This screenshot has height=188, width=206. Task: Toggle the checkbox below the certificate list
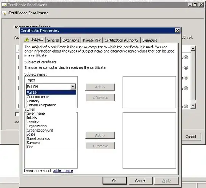coord(17,114)
